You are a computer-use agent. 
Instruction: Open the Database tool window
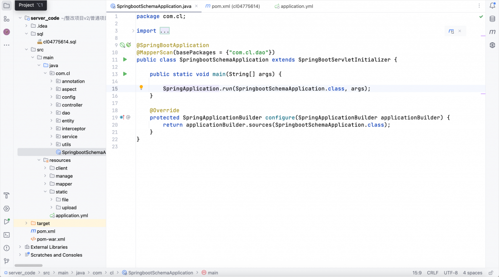[x=492, y=19]
